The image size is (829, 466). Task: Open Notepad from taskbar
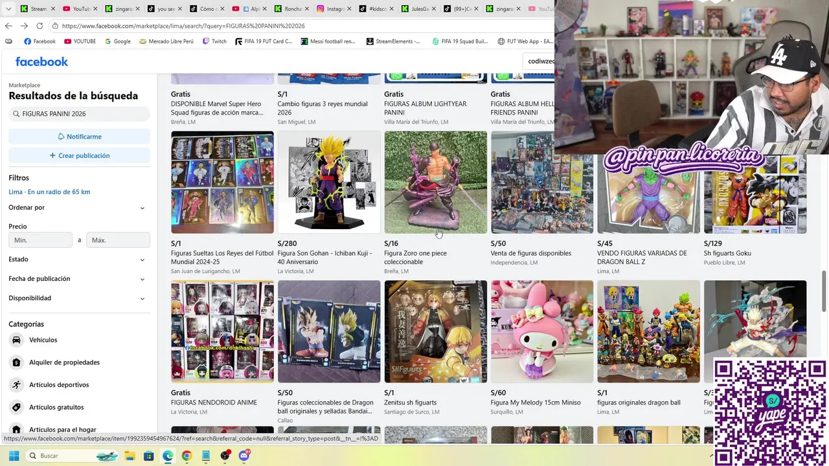pos(206,456)
